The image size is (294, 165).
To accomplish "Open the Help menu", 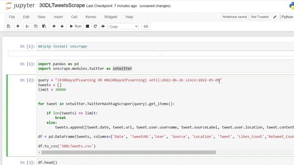I will (x=129, y=17).
